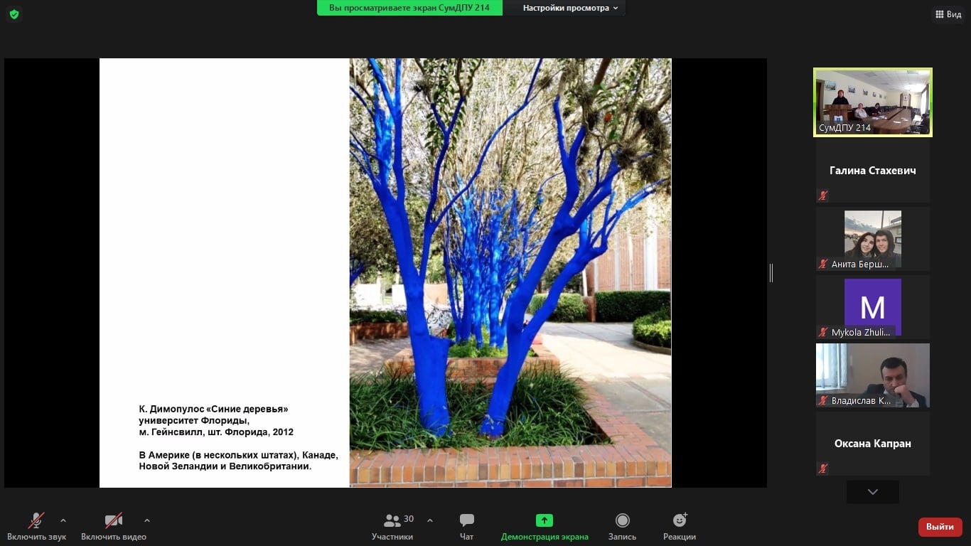Select Mykola Zhuli... participant tile

point(873,307)
